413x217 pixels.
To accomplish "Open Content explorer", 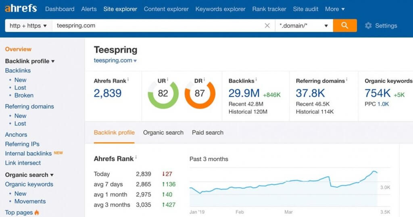I will pos(166,9).
